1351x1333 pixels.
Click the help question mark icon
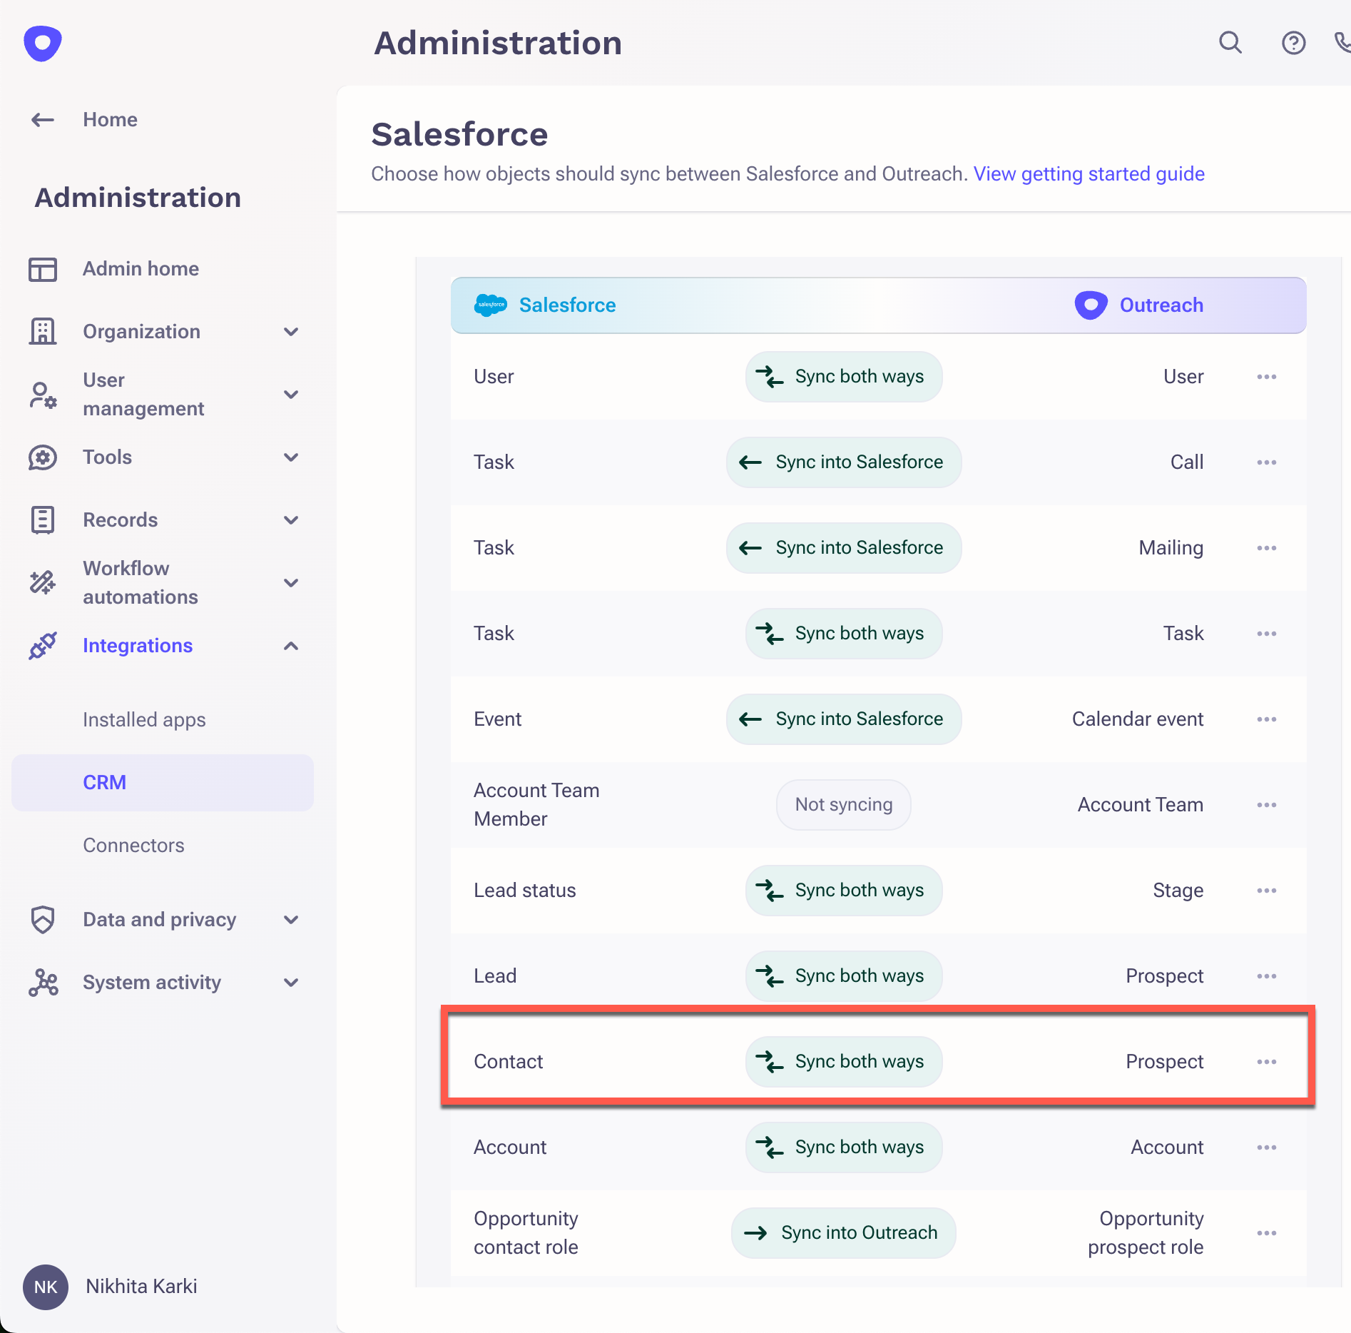(x=1293, y=43)
